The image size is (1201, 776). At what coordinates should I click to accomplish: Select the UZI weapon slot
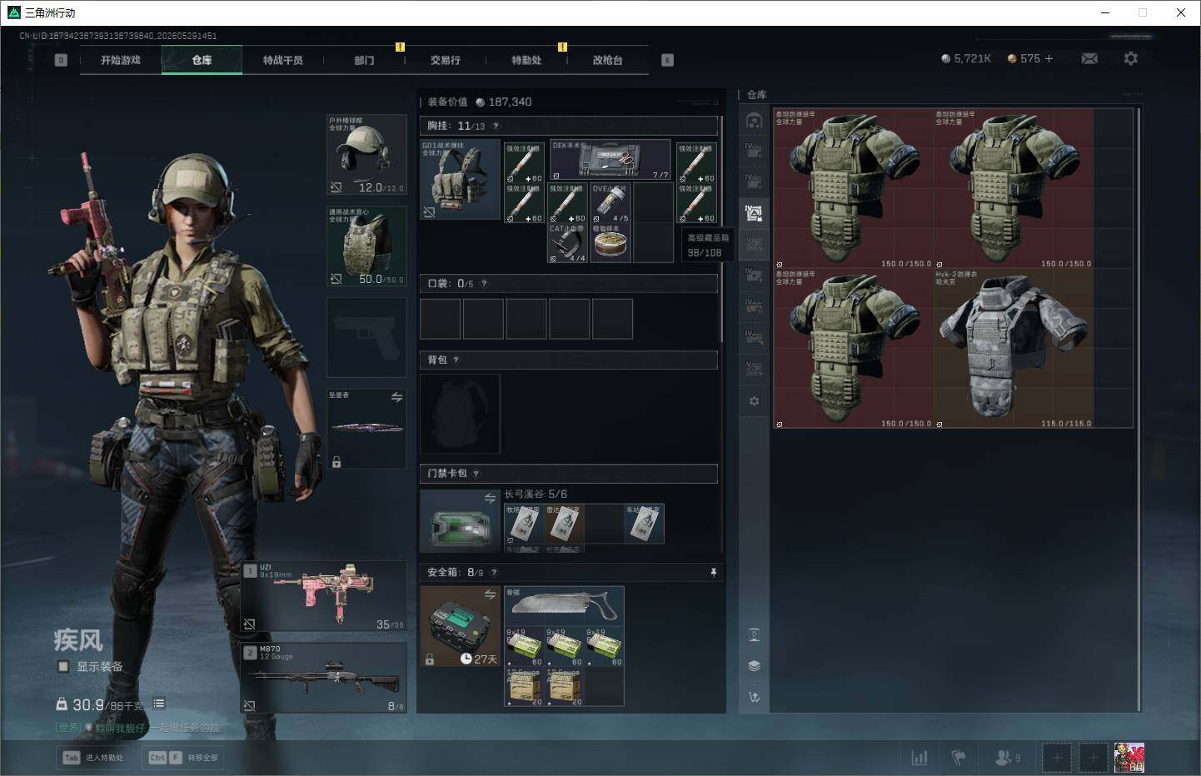[324, 595]
